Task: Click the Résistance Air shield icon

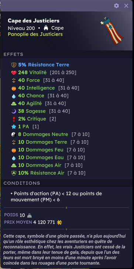Action: tap(14, 173)
